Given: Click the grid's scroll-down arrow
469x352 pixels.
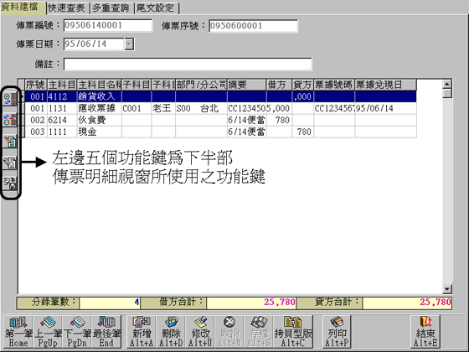Looking at the screenshot, I should 447,289.
